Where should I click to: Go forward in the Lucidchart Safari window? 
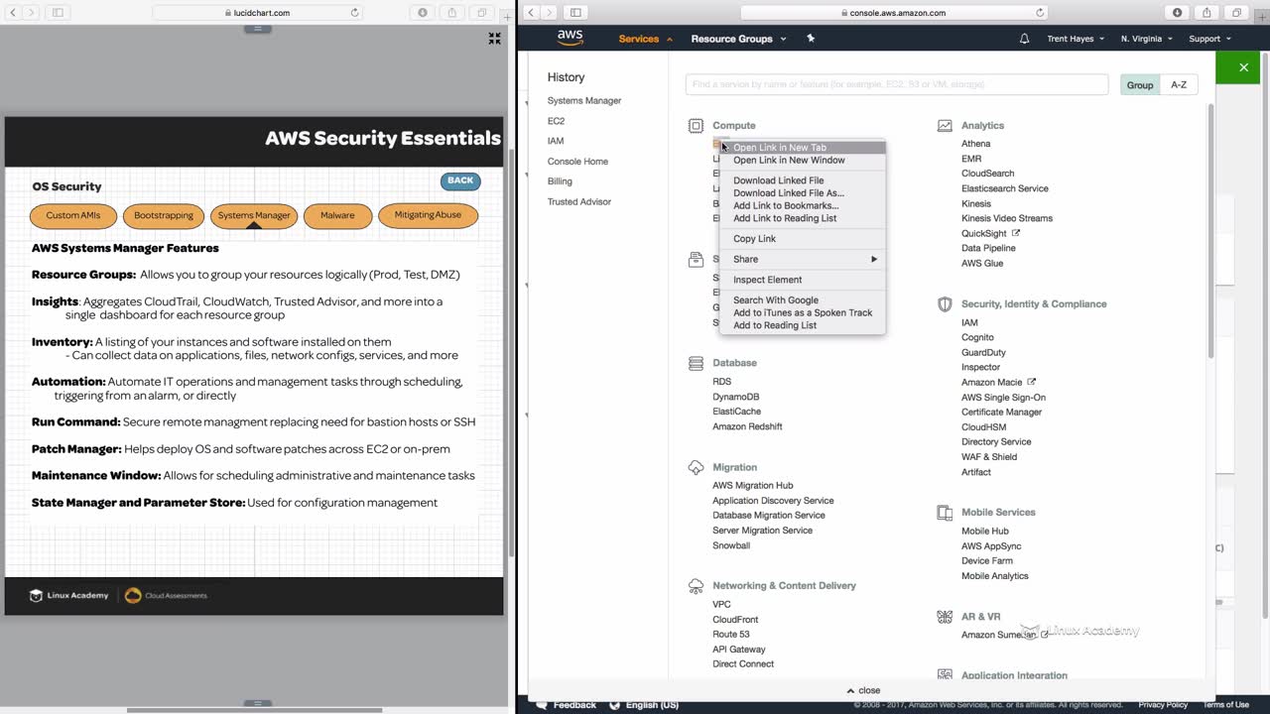click(32, 13)
